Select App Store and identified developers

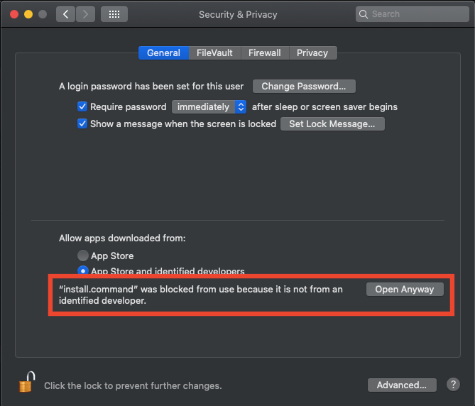tap(83, 271)
